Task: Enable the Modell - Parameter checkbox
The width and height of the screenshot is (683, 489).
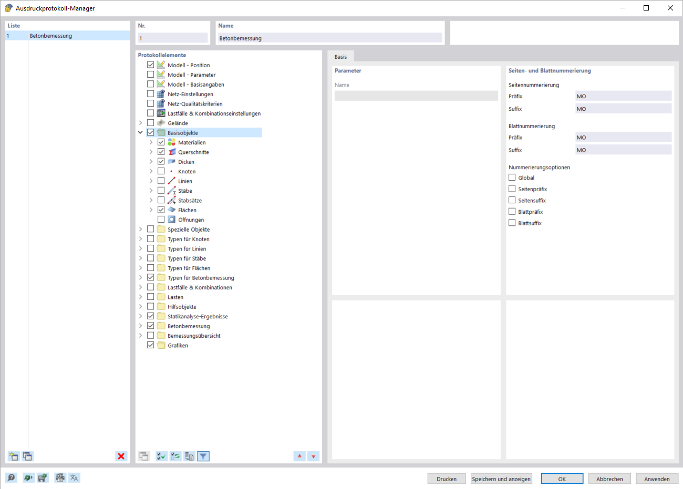Action: [x=151, y=75]
